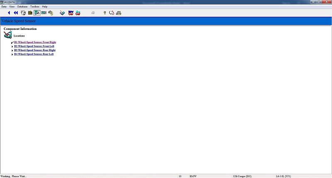The width and height of the screenshot is (332, 178).
Task: Open B1 Wheel-Speed Sensor, Front Right link
Action: click(35, 42)
